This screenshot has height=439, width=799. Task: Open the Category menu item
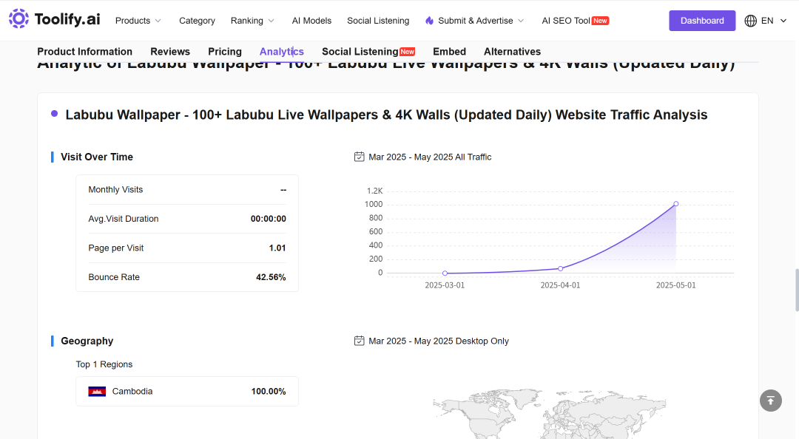[x=197, y=21]
